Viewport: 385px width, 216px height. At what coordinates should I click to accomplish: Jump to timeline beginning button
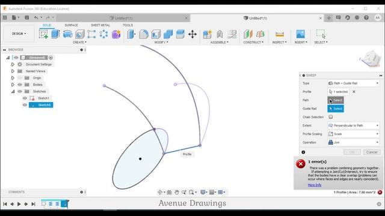(x=5, y=204)
